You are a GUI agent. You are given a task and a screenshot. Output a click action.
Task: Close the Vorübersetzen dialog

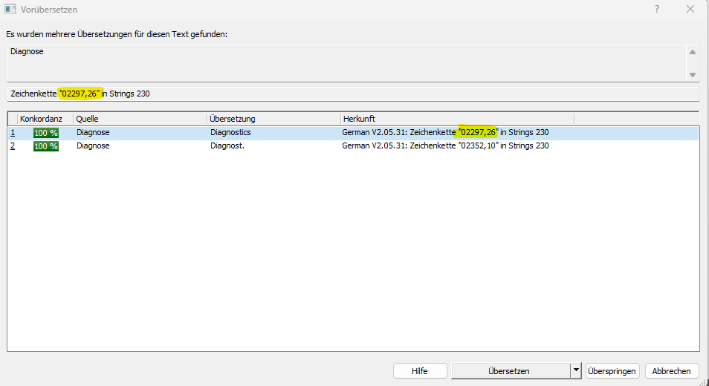690,9
